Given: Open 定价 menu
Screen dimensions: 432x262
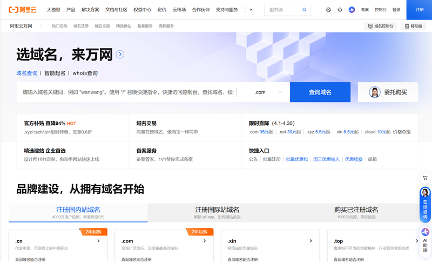Looking at the screenshot, I should (x=161, y=10).
